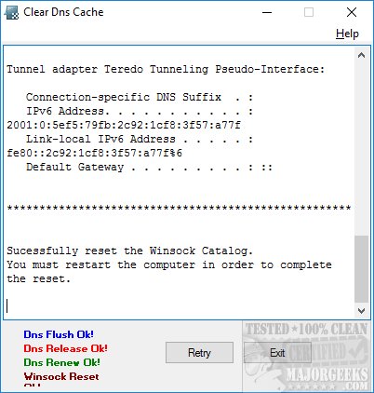The height and width of the screenshot is (393, 374).
Task: Click the scrollbar track above the thumb
Action: 361,149
